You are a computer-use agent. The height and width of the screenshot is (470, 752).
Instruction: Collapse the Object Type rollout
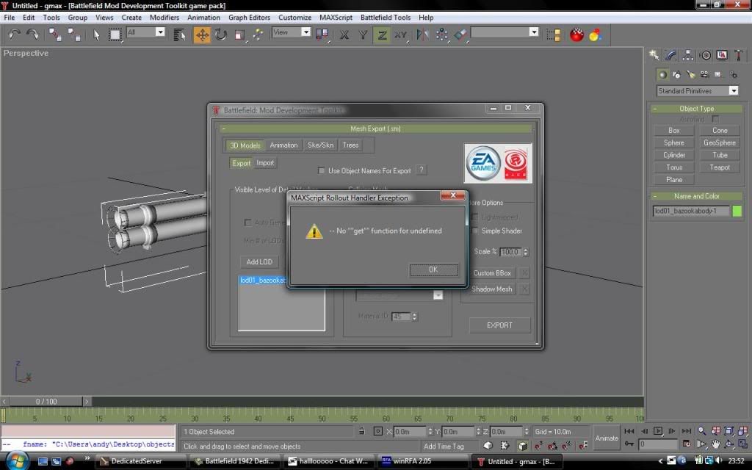[696, 109]
